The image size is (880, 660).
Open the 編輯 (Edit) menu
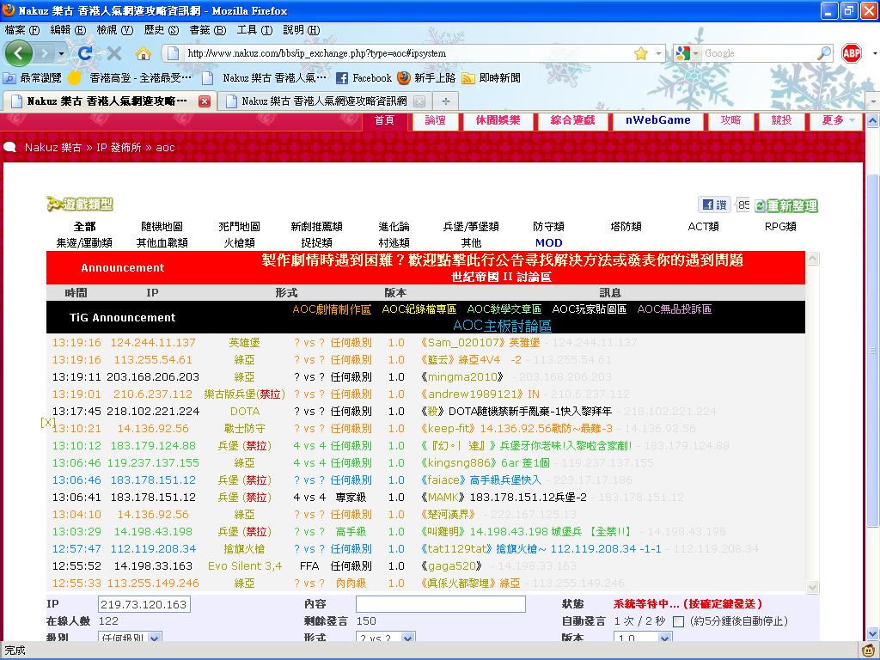tap(68, 30)
